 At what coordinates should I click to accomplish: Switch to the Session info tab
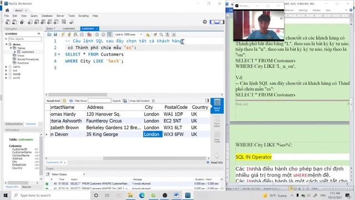tap(26, 187)
